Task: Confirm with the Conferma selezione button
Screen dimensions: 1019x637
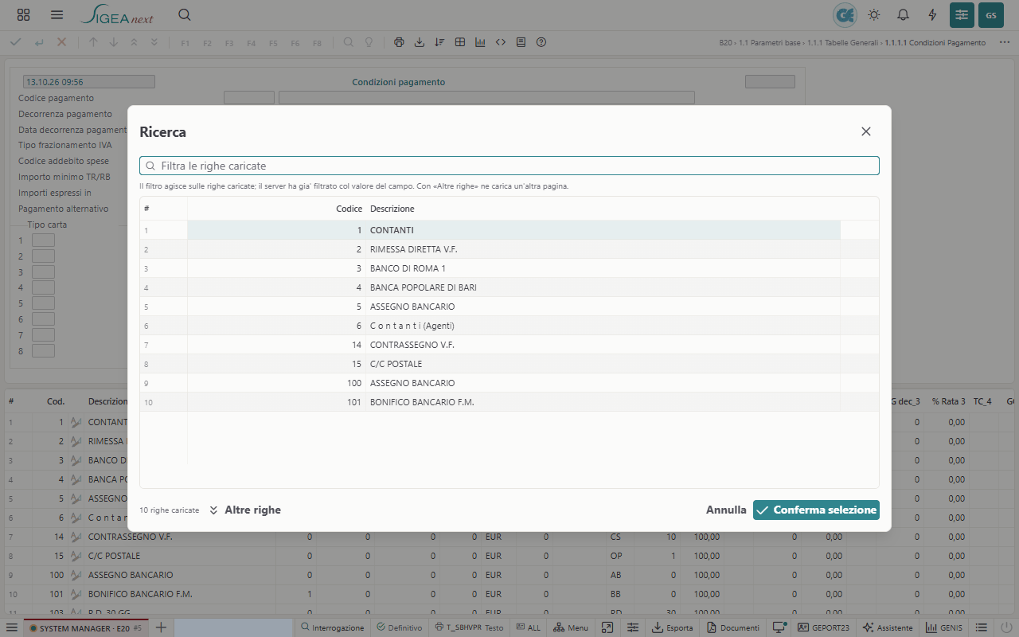Action: 816,510
